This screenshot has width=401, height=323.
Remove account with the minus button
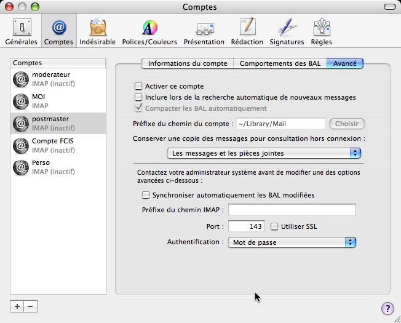(x=30, y=306)
